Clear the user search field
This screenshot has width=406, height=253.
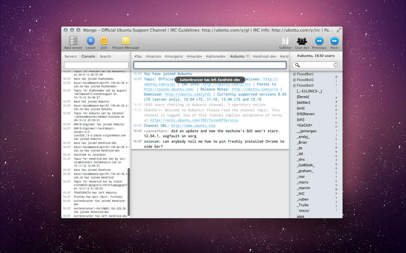336,65
